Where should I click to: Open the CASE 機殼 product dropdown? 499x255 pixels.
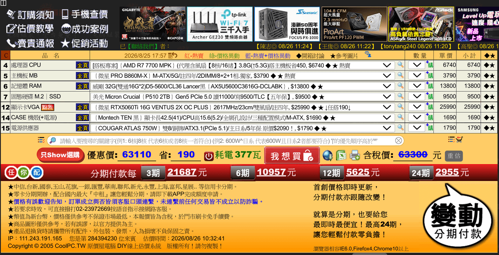(242, 118)
